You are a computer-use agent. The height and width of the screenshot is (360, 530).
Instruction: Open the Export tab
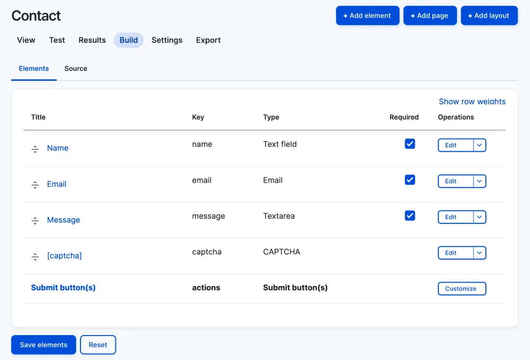208,40
